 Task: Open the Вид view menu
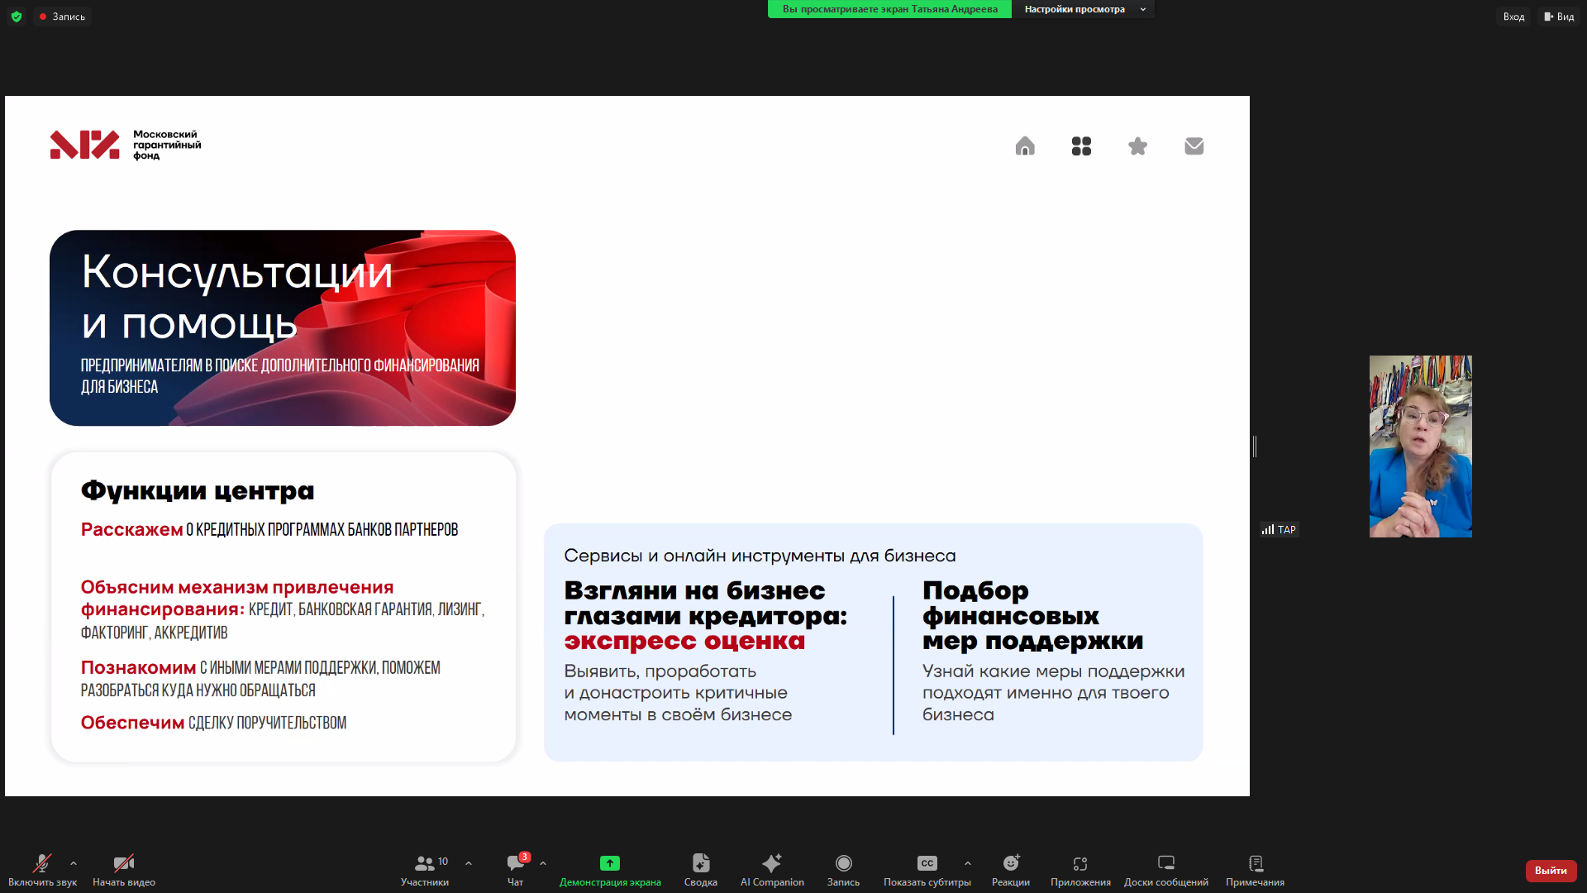click(x=1559, y=17)
